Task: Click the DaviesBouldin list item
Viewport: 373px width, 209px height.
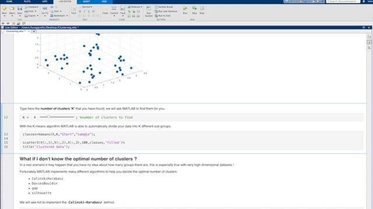Action: click(44, 183)
